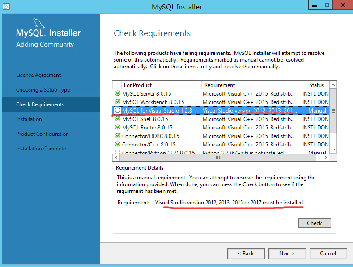Click the green check icon for MySQL Shell 8.0.15

[118, 118]
